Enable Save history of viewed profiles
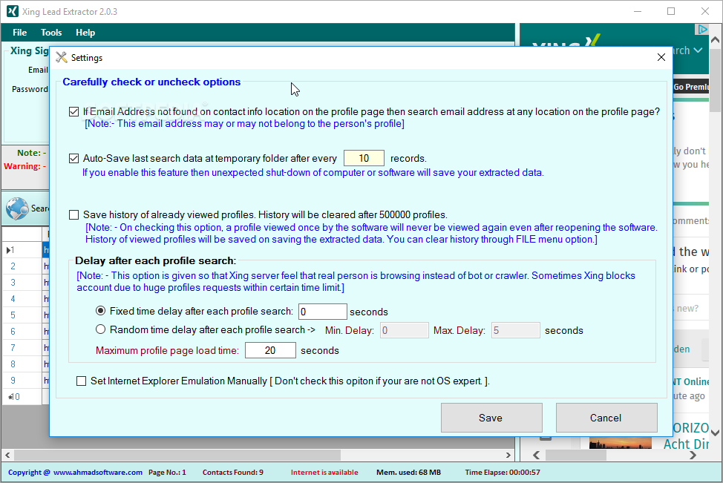This screenshot has height=483, width=723. 73,214
